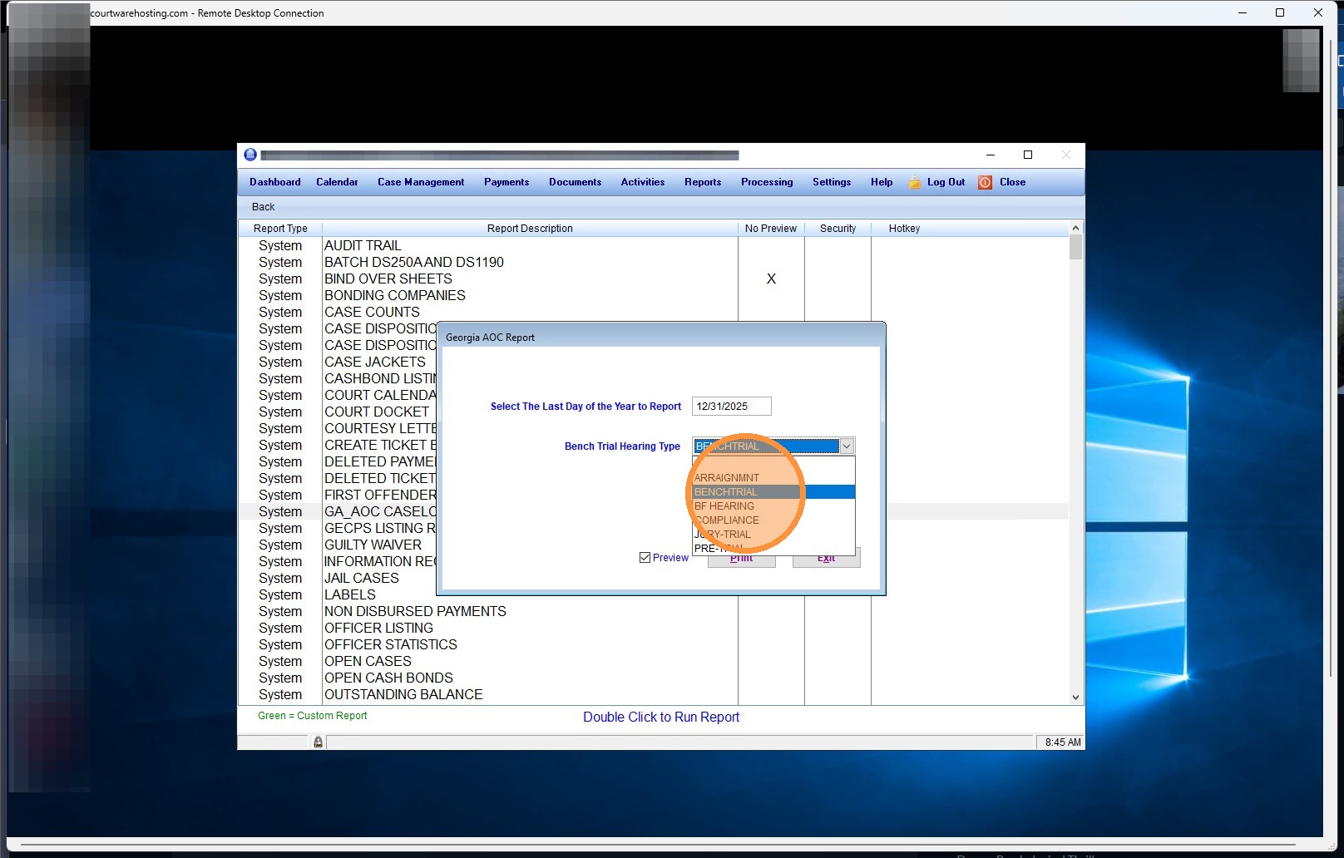Click the Georgia AOC Report dialog title
Screen dimensions: 1344x858
pos(490,338)
